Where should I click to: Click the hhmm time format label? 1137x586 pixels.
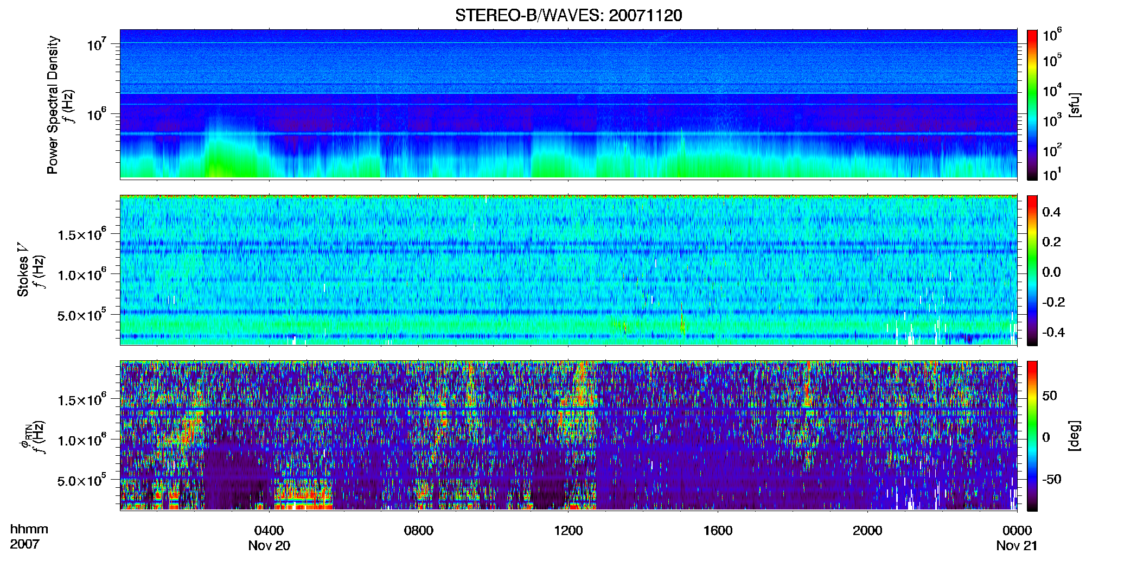29,529
